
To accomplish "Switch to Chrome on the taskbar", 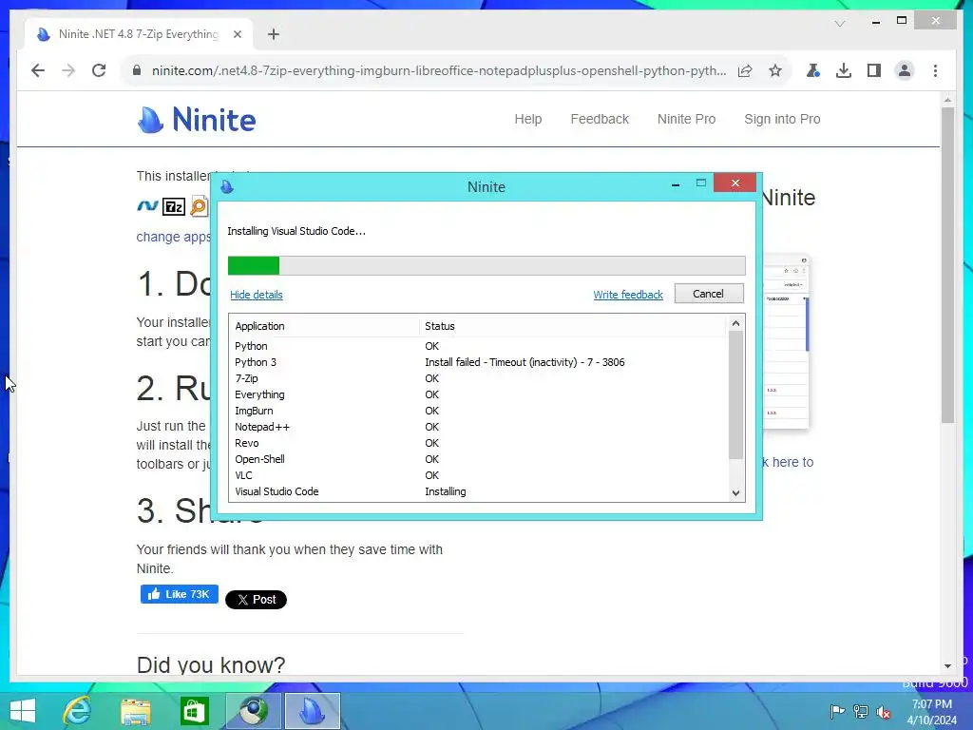I will coord(253,711).
